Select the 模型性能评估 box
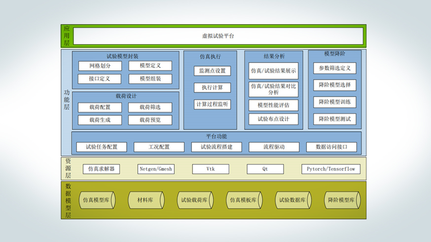431x242 pixels. click(273, 105)
